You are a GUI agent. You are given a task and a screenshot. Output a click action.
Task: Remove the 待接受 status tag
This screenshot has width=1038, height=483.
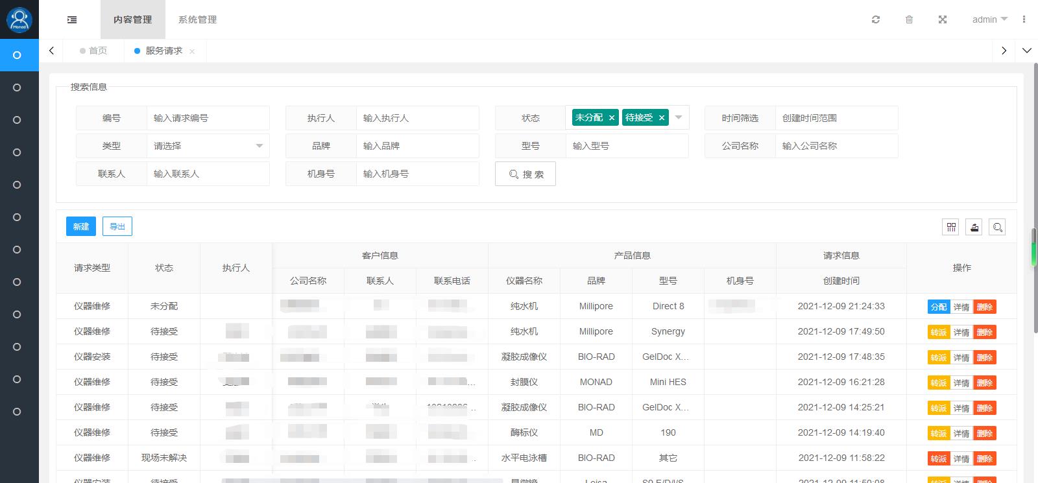pos(662,118)
